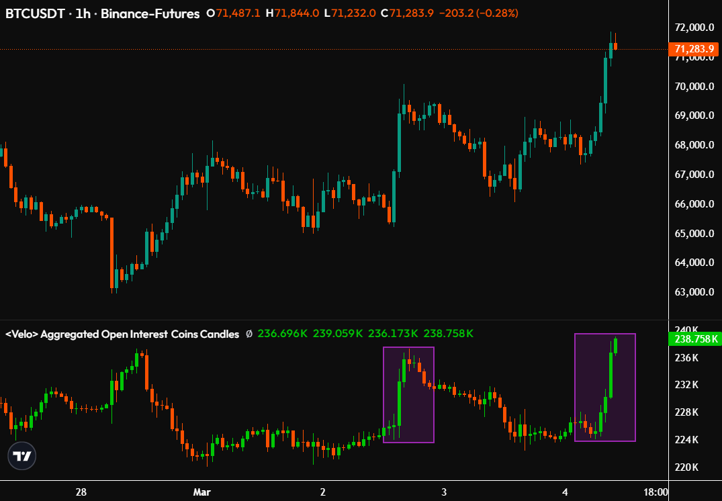Click the 70,000.0 price axis label
The height and width of the screenshot is (501, 722).
tap(694, 87)
